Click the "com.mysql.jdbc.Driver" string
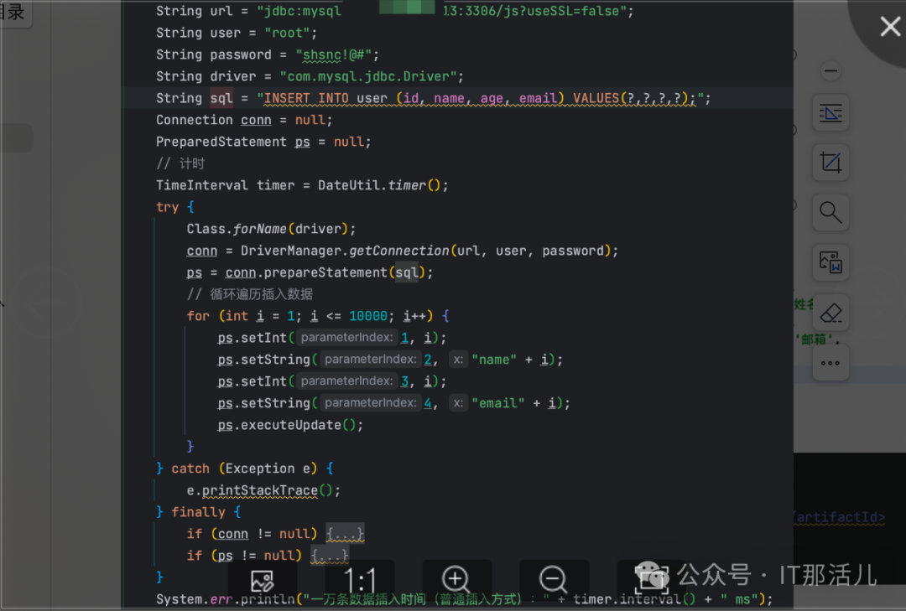The height and width of the screenshot is (611, 906). pyautogui.click(x=368, y=76)
